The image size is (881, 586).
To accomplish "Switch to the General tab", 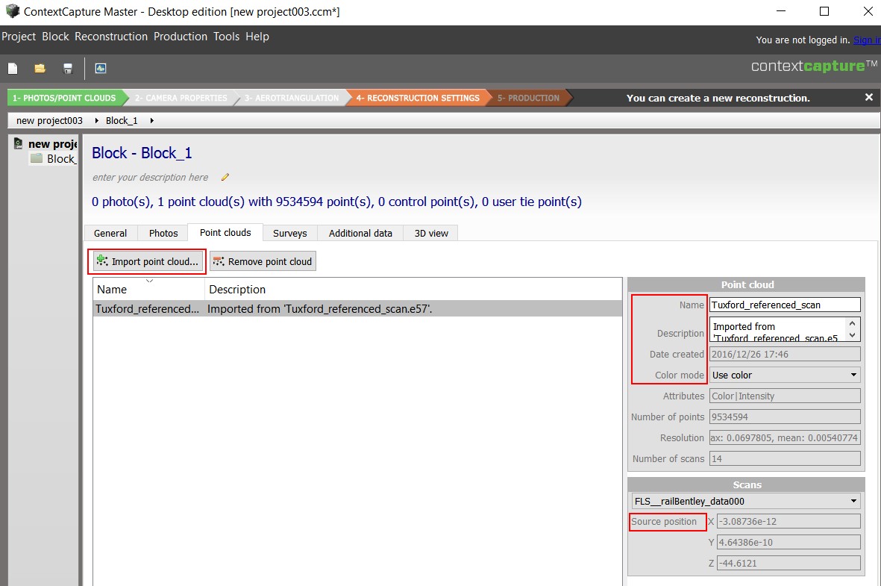I will pyautogui.click(x=110, y=233).
